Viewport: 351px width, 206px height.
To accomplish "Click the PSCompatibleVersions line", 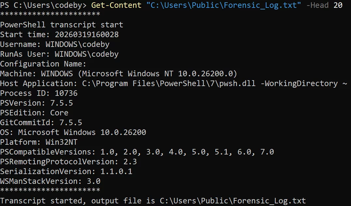I will [x=137, y=152].
